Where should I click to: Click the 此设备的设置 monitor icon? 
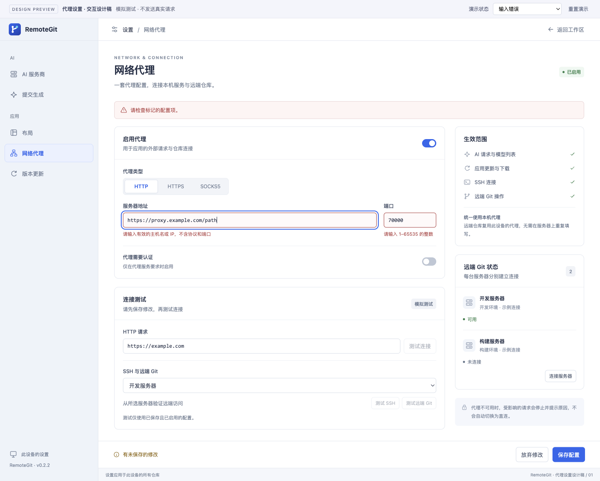coord(13,454)
